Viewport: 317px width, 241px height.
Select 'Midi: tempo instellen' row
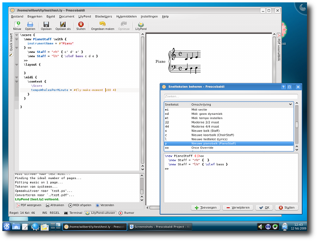click(229, 118)
